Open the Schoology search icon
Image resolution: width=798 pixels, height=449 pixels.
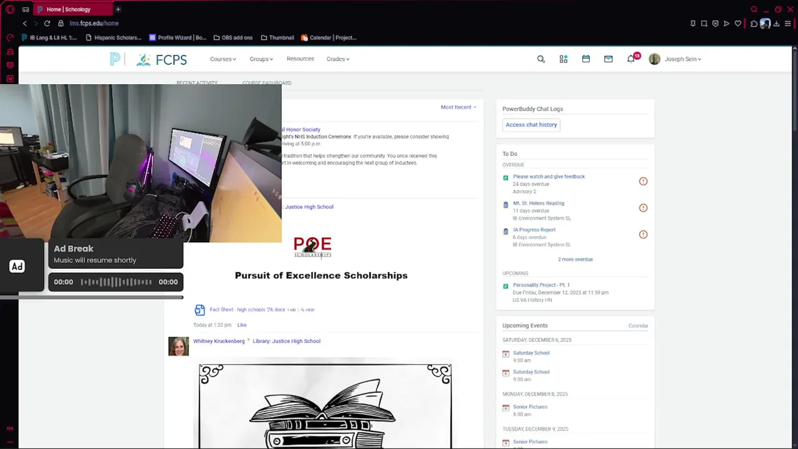click(541, 59)
